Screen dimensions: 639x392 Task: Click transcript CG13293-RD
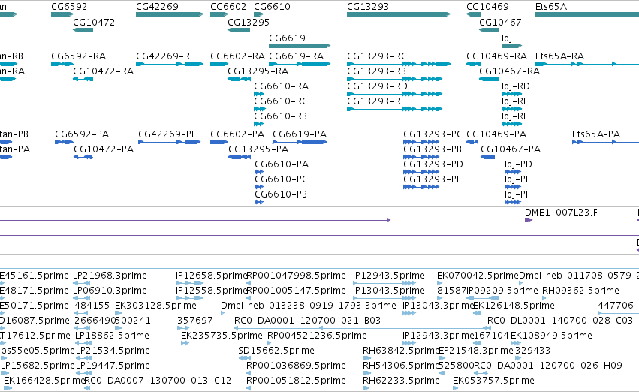pos(377,86)
